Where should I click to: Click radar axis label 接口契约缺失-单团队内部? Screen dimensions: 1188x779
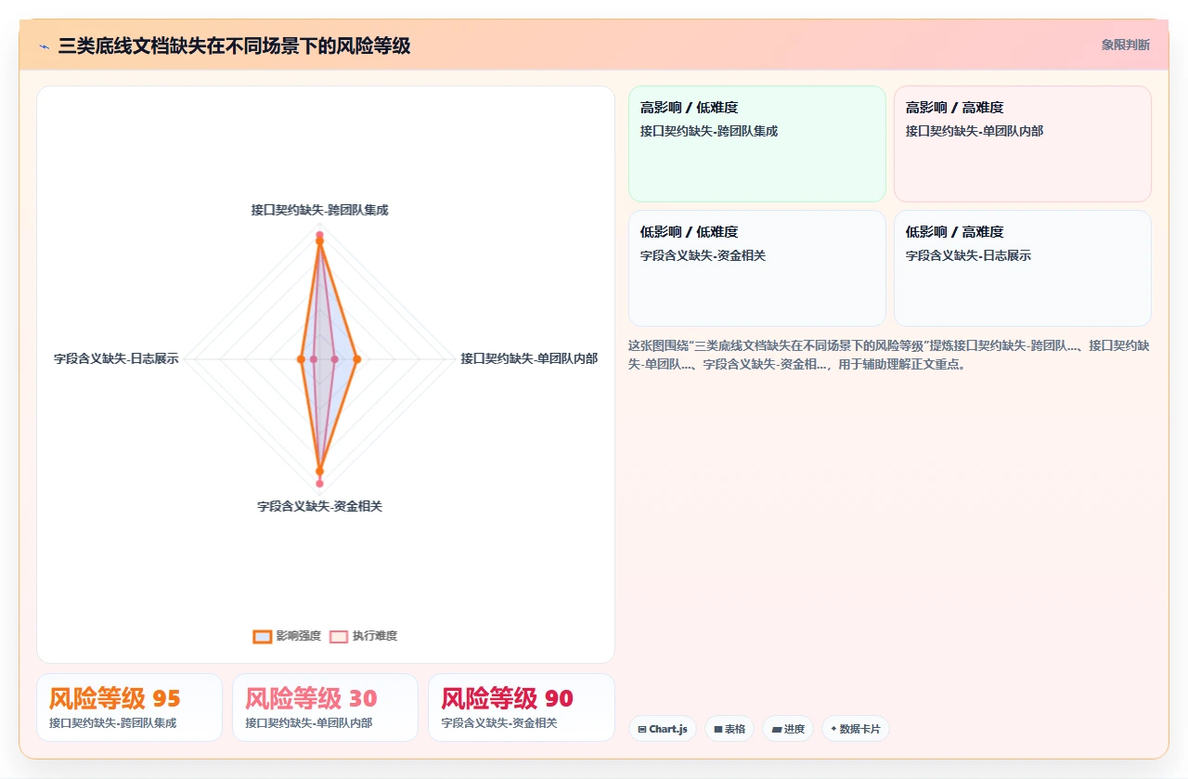click(x=529, y=358)
